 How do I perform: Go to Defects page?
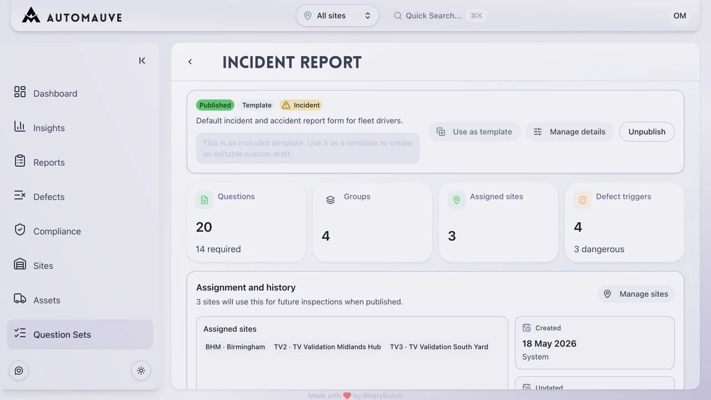click(80, 197)
